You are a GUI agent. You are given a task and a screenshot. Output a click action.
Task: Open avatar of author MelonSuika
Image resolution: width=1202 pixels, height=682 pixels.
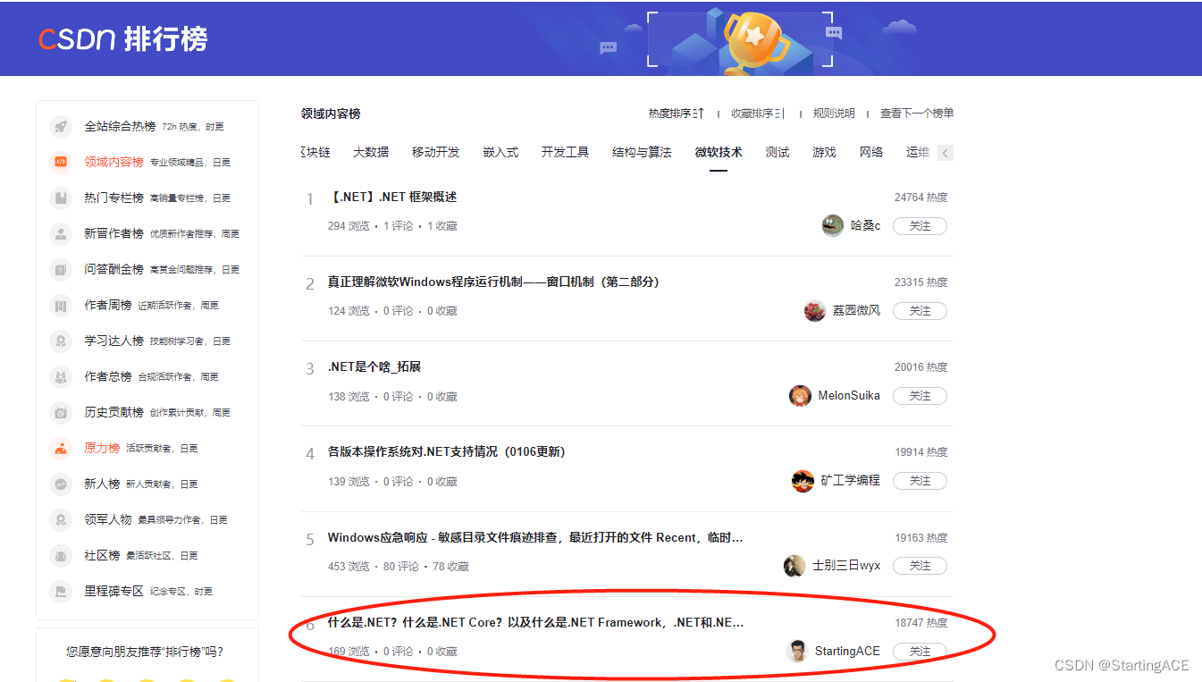tap(801, 395)
